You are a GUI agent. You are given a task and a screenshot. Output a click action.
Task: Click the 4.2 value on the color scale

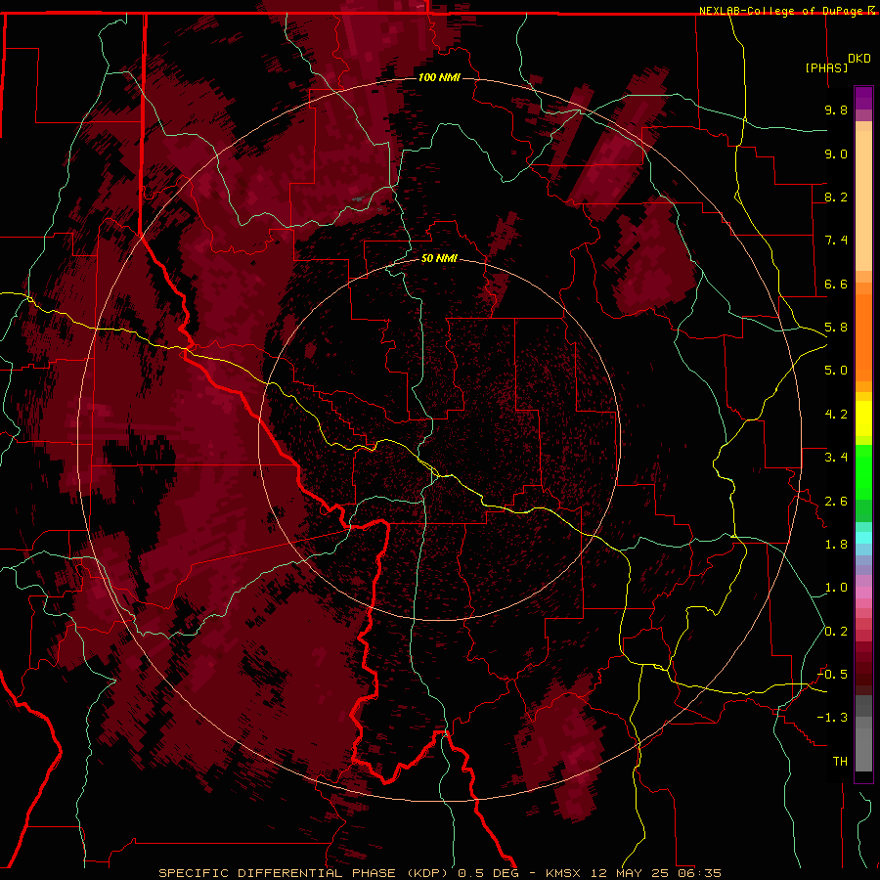coord(836,415)
